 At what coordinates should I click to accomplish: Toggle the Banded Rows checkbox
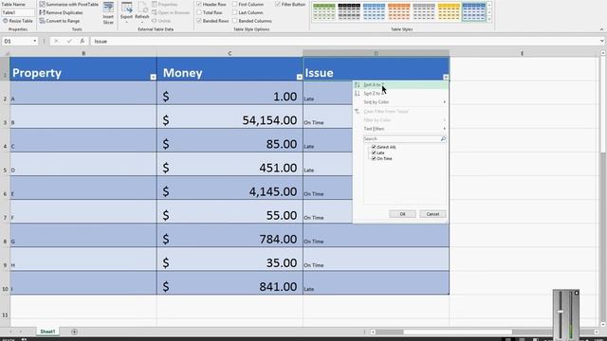199,21
